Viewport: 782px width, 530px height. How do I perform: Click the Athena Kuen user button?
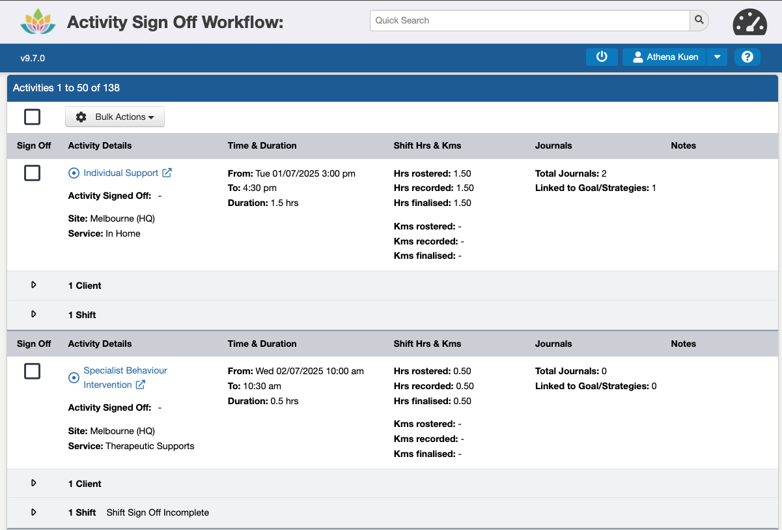665,57
